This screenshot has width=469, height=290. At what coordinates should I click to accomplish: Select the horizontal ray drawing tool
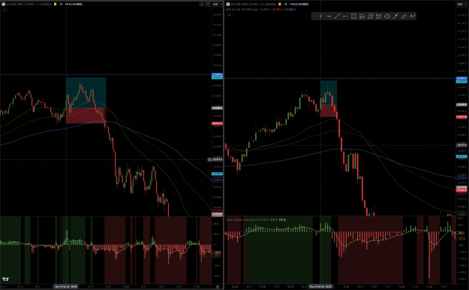345,17
